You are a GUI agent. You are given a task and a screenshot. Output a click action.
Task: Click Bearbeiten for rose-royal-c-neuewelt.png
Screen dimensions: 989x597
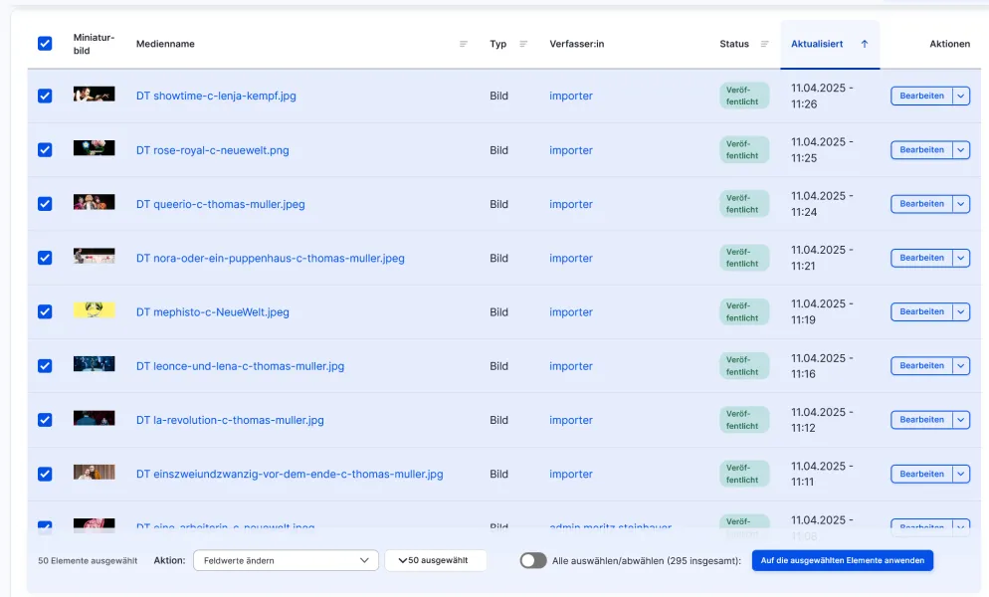click(921, 150)
